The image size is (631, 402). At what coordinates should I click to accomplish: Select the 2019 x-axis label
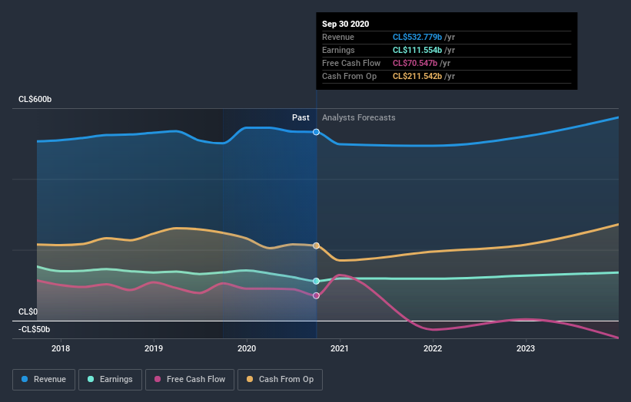[154, 348]
